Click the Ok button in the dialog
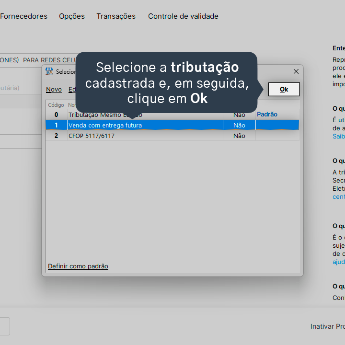The height and width of the screenshot is (345, 345). click(284, 89)
